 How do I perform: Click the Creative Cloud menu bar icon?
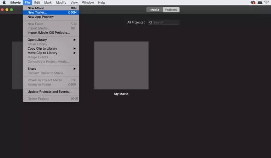(253, 2)
